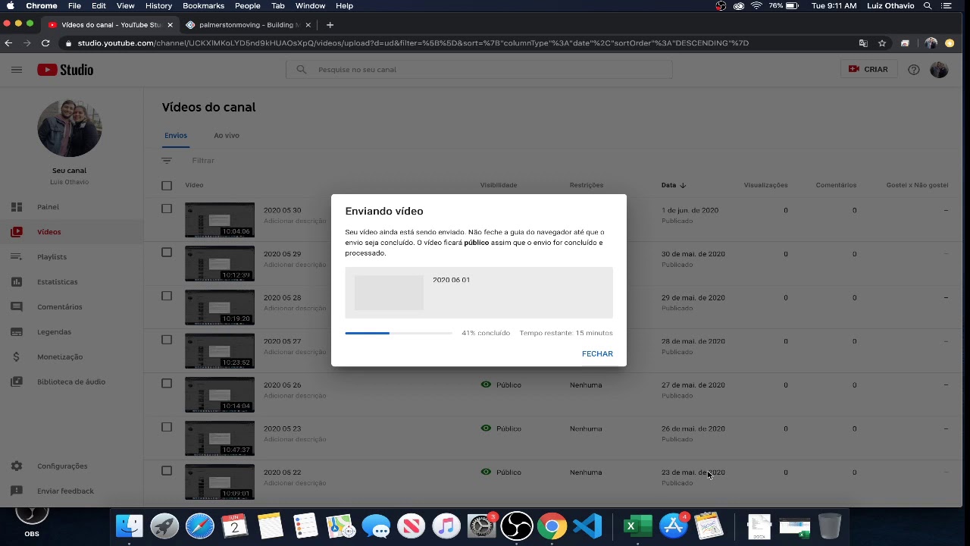Open the History menu in the menu bar
The height and width of the screenshot is (546, 970).
[158, 6]
